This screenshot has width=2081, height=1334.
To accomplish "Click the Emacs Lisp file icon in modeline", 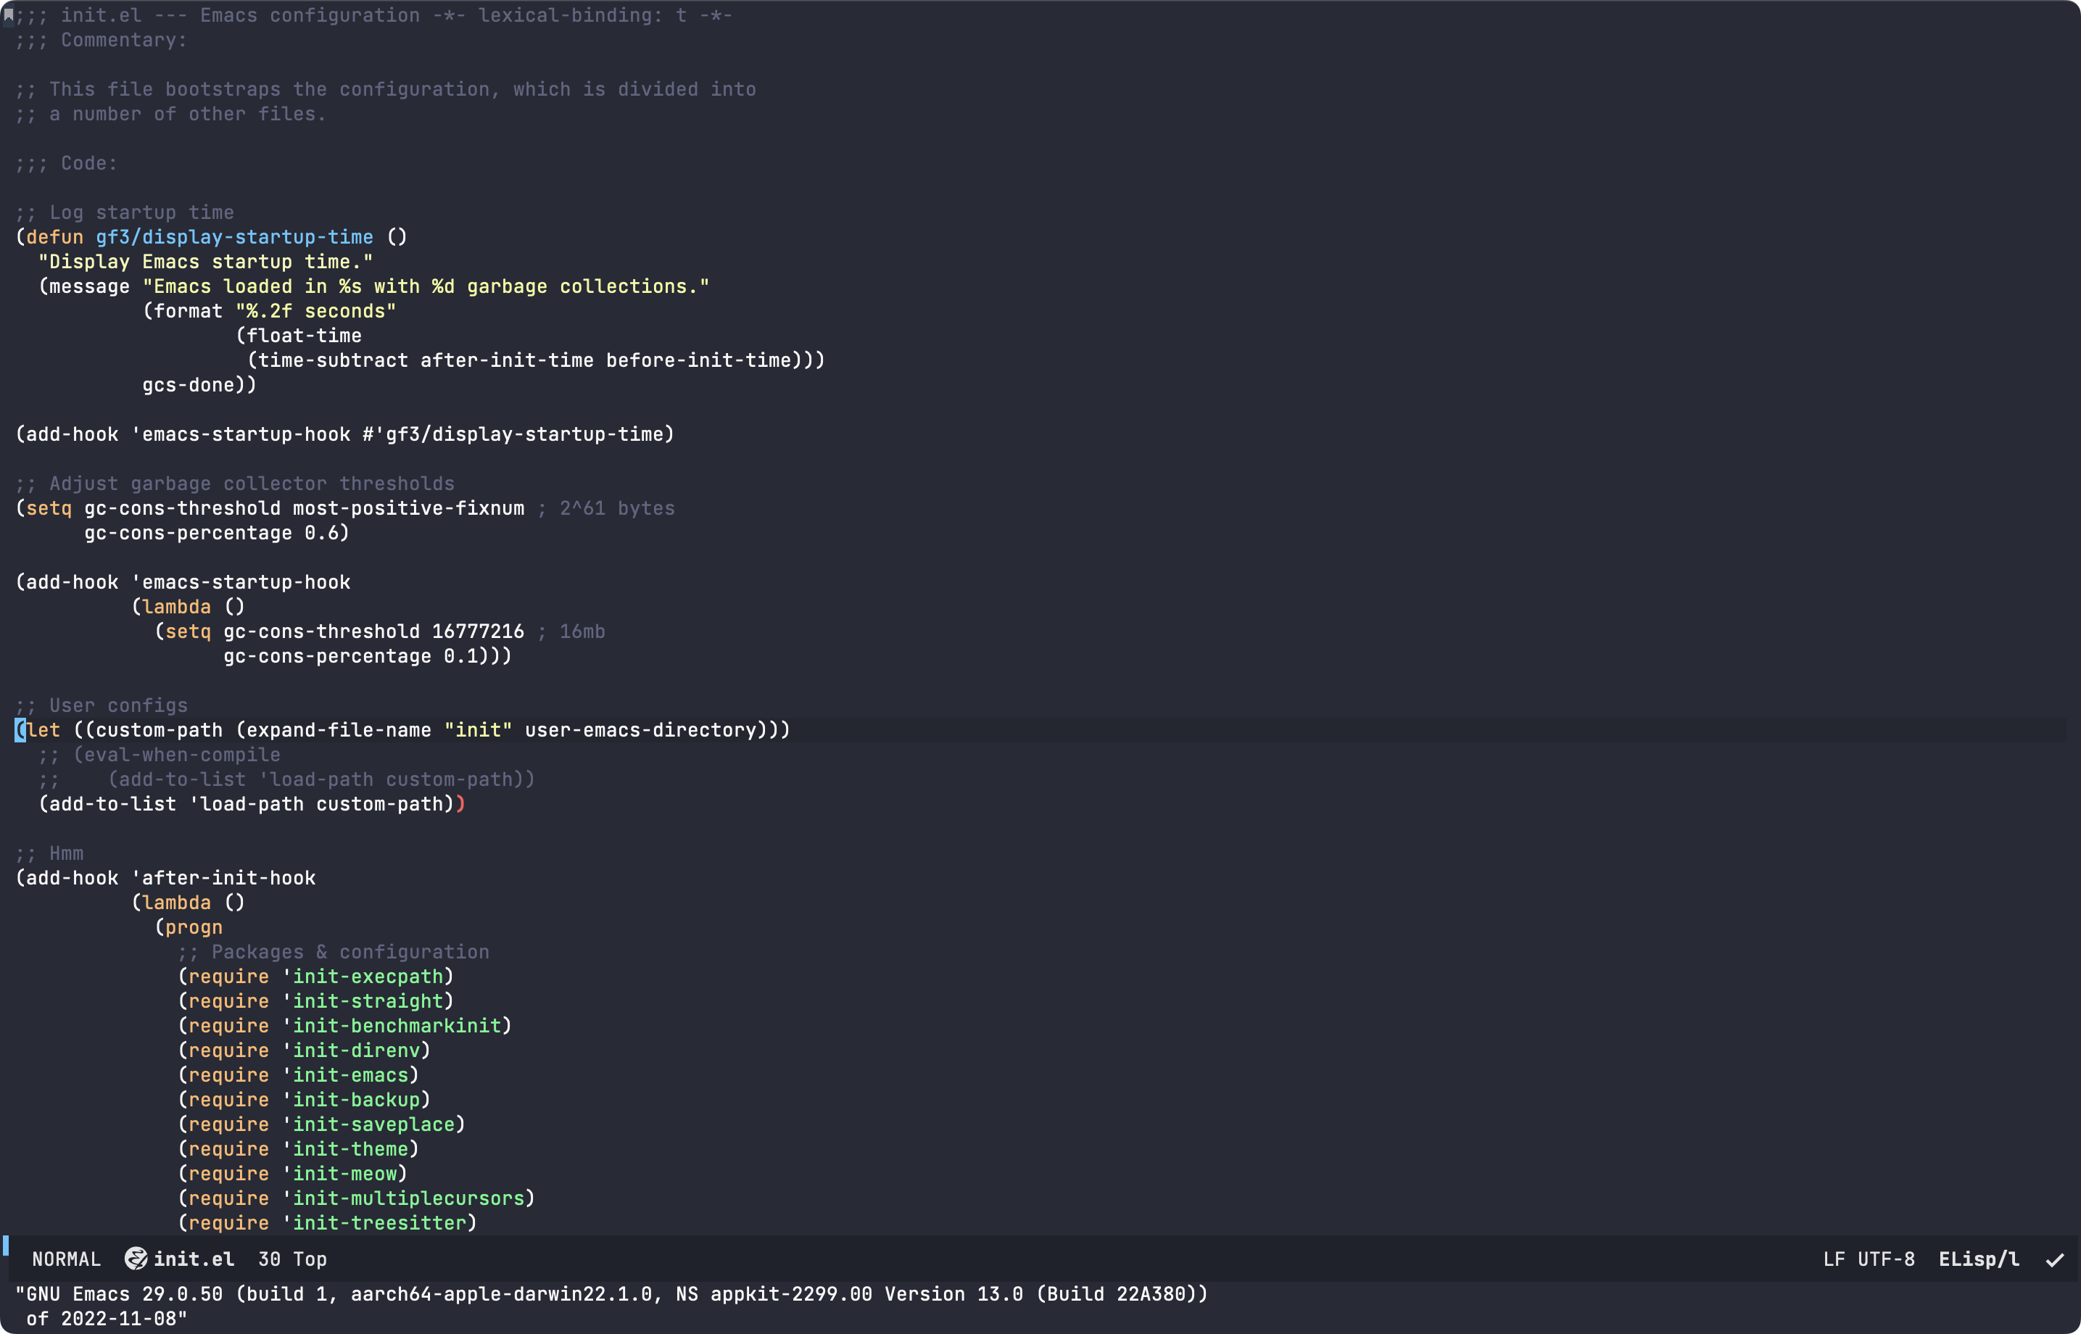I will 135,1259.
